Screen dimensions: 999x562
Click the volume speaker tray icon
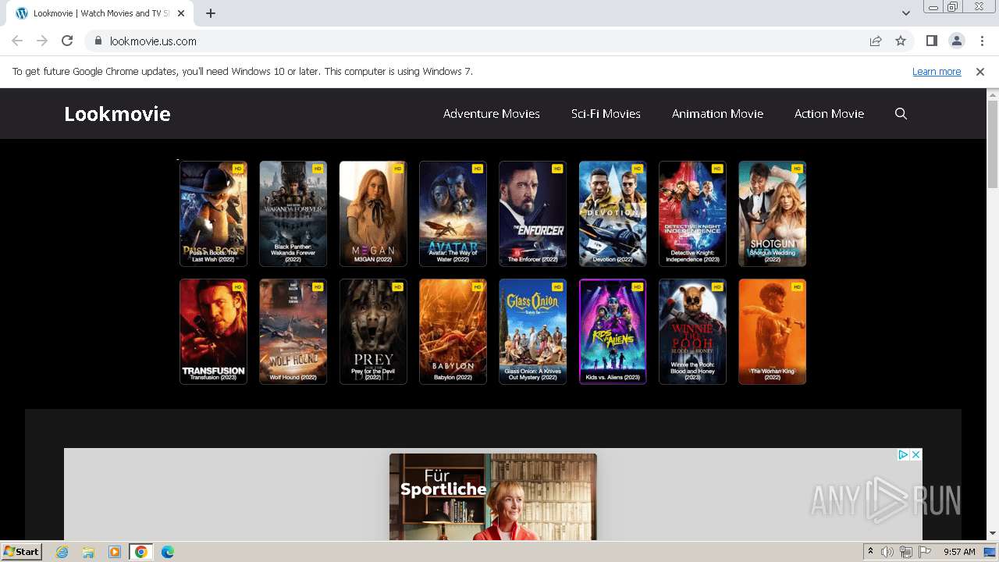(887, 552)
